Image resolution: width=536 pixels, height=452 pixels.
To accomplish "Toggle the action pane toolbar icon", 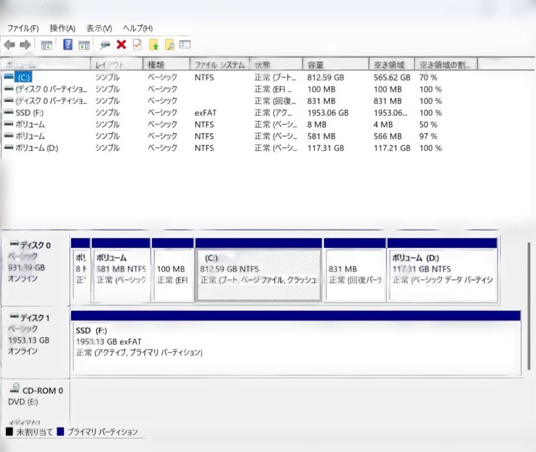I will click(83, 44).
